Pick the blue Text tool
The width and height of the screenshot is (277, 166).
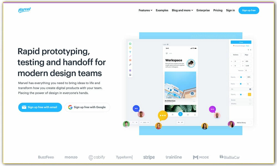[130, 52]
